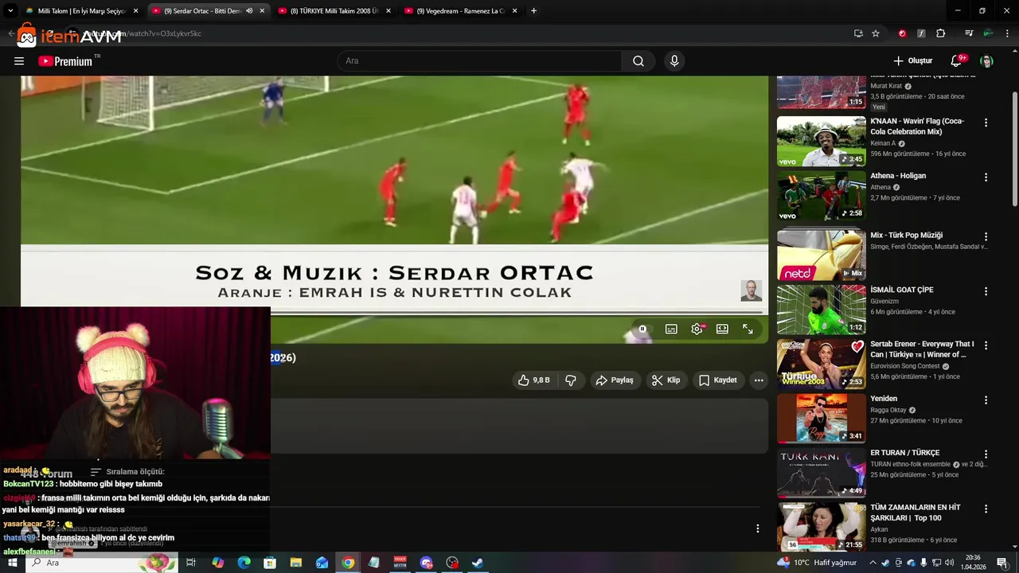Image resolution: width=1019 pixels, height=573 pixels.
Task: Click the magnifier search button
Action: (x=638, y=60)
